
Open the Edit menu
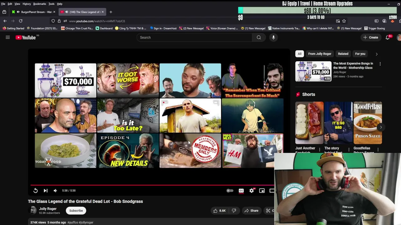10,4
